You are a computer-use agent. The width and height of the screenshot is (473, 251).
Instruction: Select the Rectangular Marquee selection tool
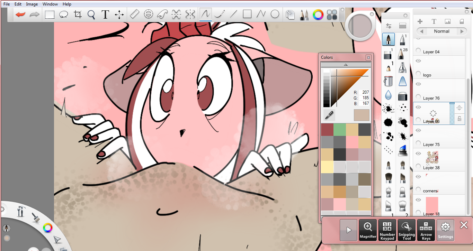pos(50,15)
